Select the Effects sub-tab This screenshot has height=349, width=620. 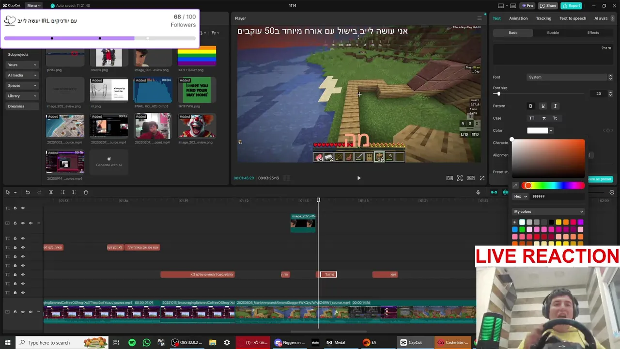(593, 32)
